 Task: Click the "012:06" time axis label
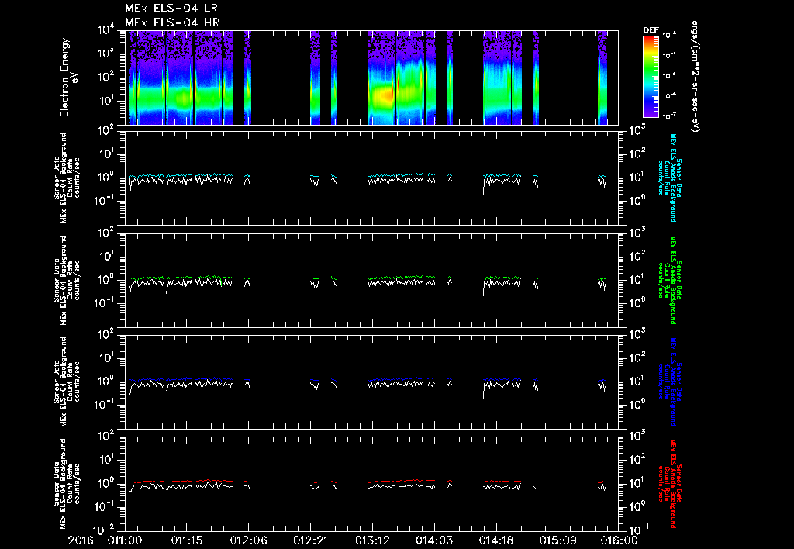point(249,541)
